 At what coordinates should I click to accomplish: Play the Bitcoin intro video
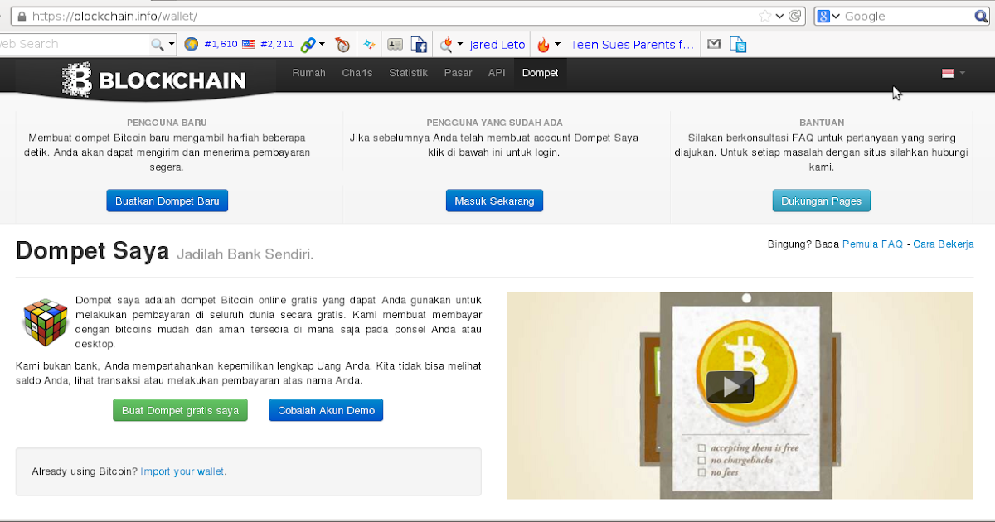point(730,387)
